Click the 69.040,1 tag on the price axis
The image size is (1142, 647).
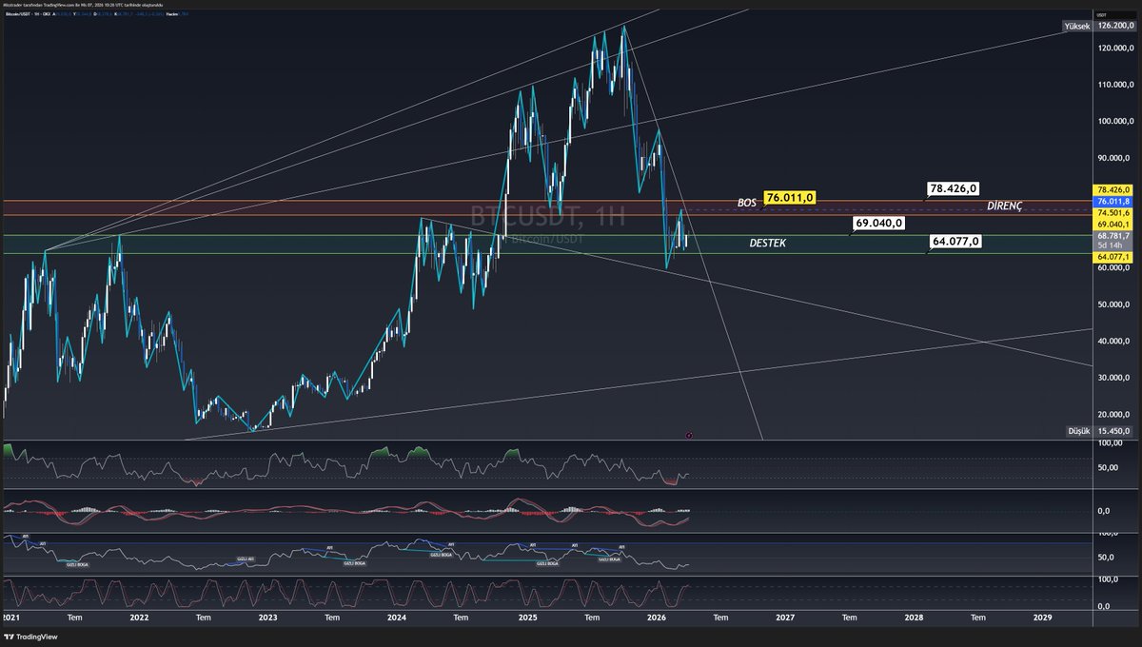click(1113, 225)
